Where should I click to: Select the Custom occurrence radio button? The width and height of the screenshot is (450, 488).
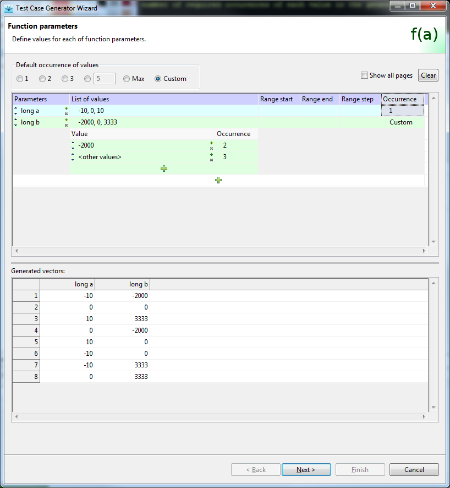158,79
